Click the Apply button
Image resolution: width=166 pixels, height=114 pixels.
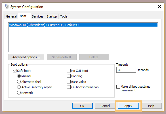pos(128,106)
